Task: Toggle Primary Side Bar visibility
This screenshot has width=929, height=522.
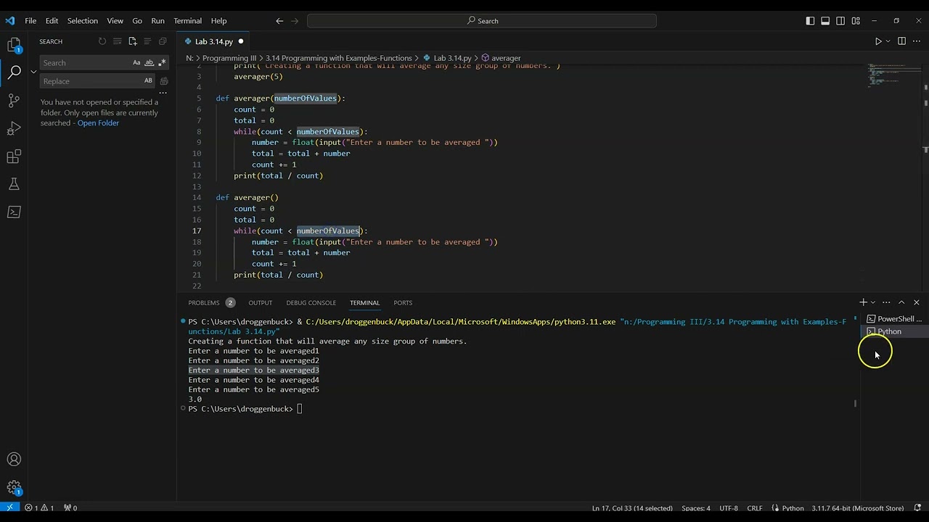Action: 810,21
